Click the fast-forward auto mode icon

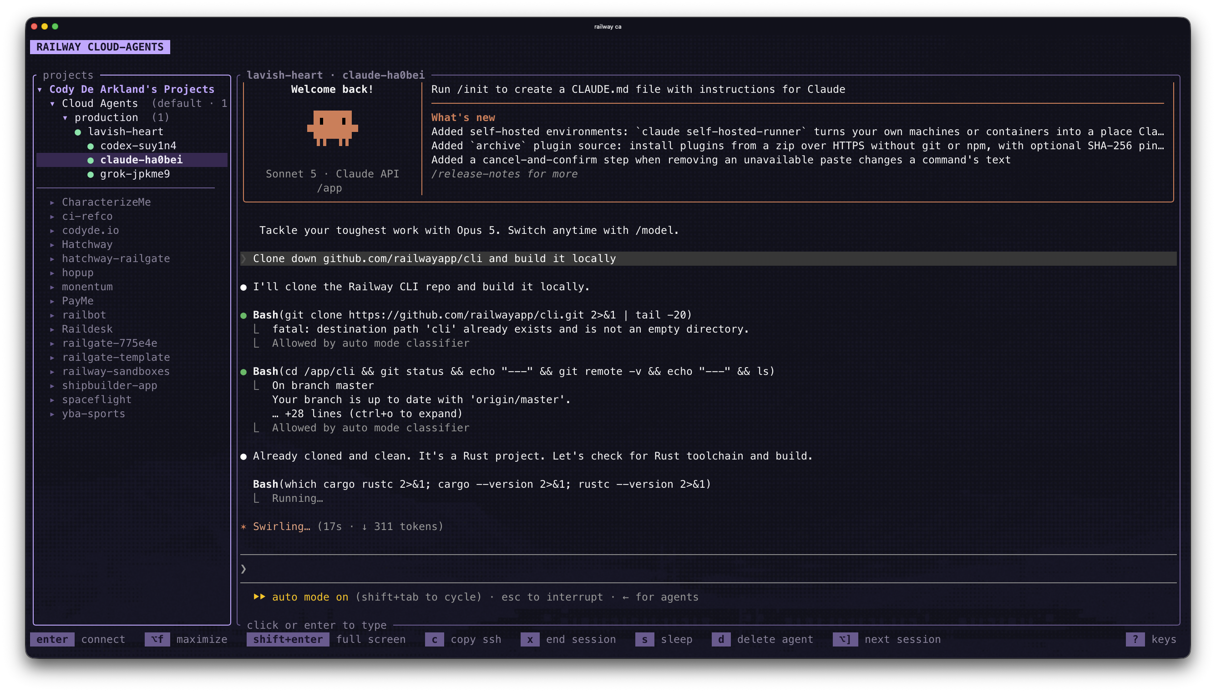259,597
